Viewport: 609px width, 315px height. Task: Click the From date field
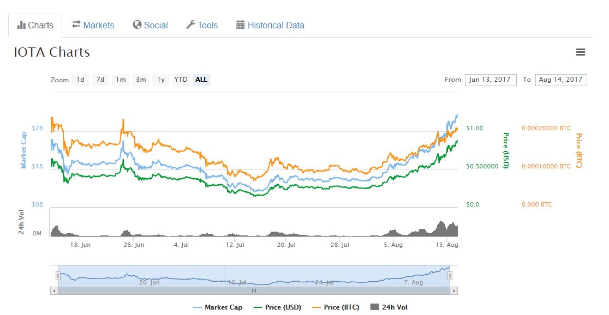pos(491,80)
